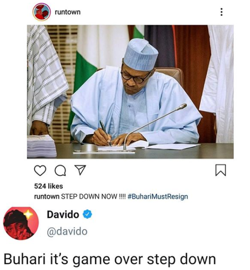Like the runtown post with heart icon
The height and width of the screenshot is (270, 250).
(40, 170)
